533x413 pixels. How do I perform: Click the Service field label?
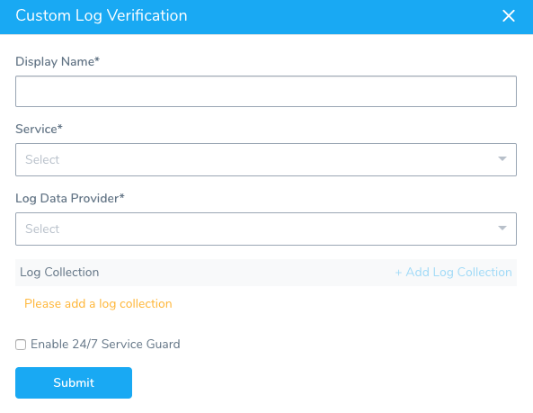(39, 129)
